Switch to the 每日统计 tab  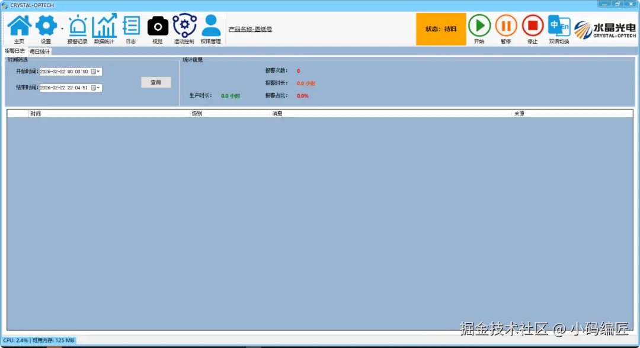40,51
